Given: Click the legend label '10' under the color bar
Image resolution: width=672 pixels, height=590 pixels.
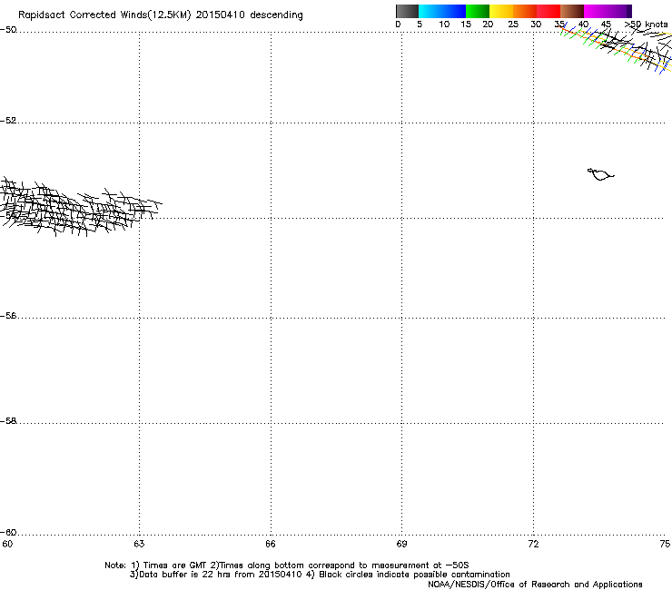Looking at the screenshot, I should click(x=444, y=25).
